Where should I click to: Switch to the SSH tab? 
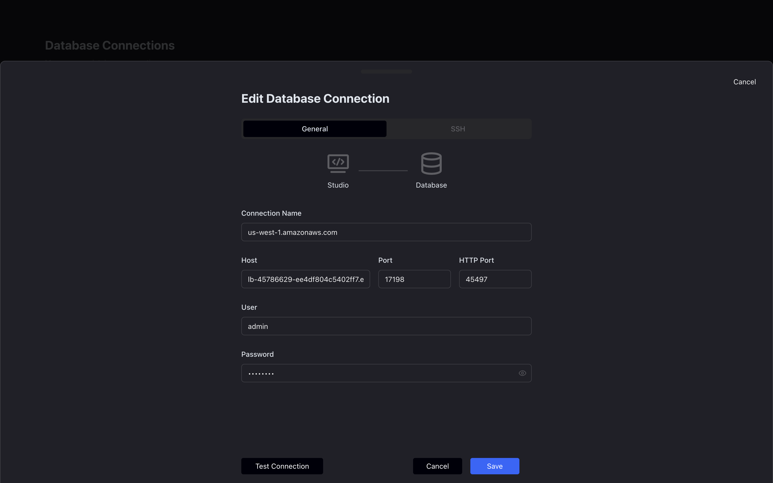tap(458, 129)
